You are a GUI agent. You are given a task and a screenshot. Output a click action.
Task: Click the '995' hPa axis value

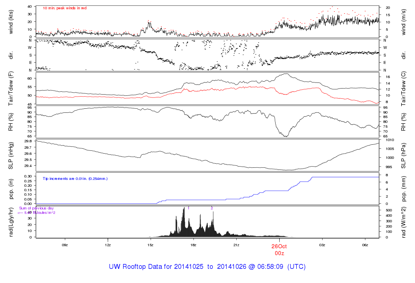coord(389,167)
